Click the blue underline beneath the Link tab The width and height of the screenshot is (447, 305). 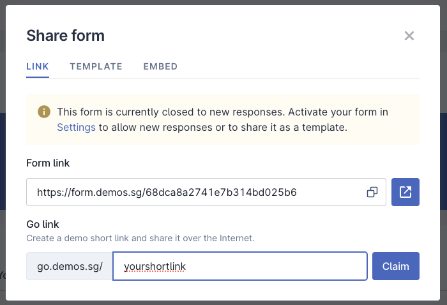pyautogui.click(x=38, y=77)
